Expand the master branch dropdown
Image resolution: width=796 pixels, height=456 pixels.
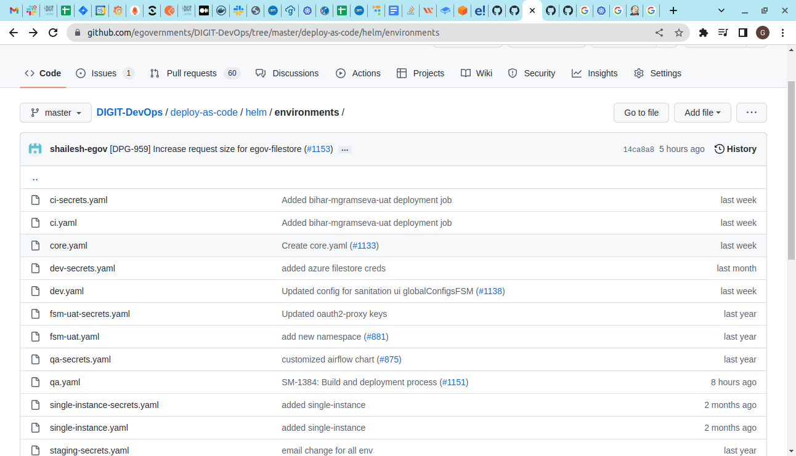(56, 113)
